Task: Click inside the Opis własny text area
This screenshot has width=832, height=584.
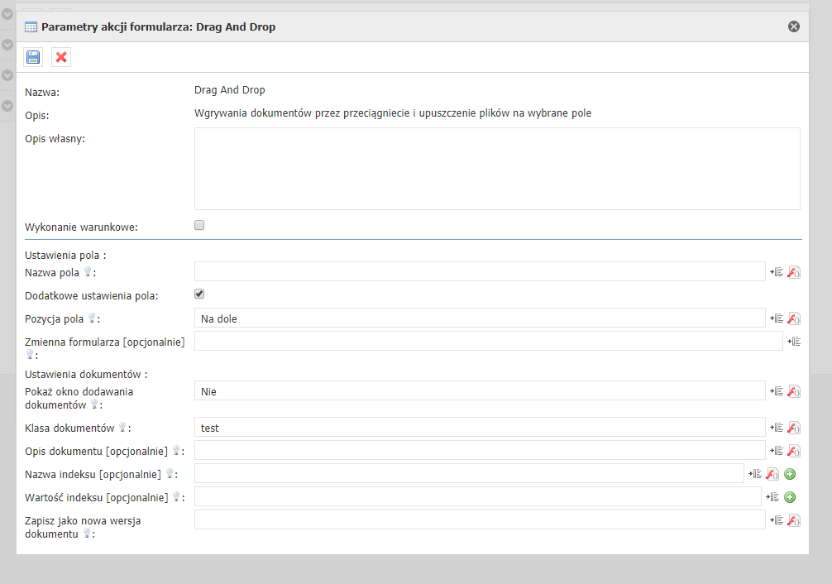Action: click(x=496, y=169)
